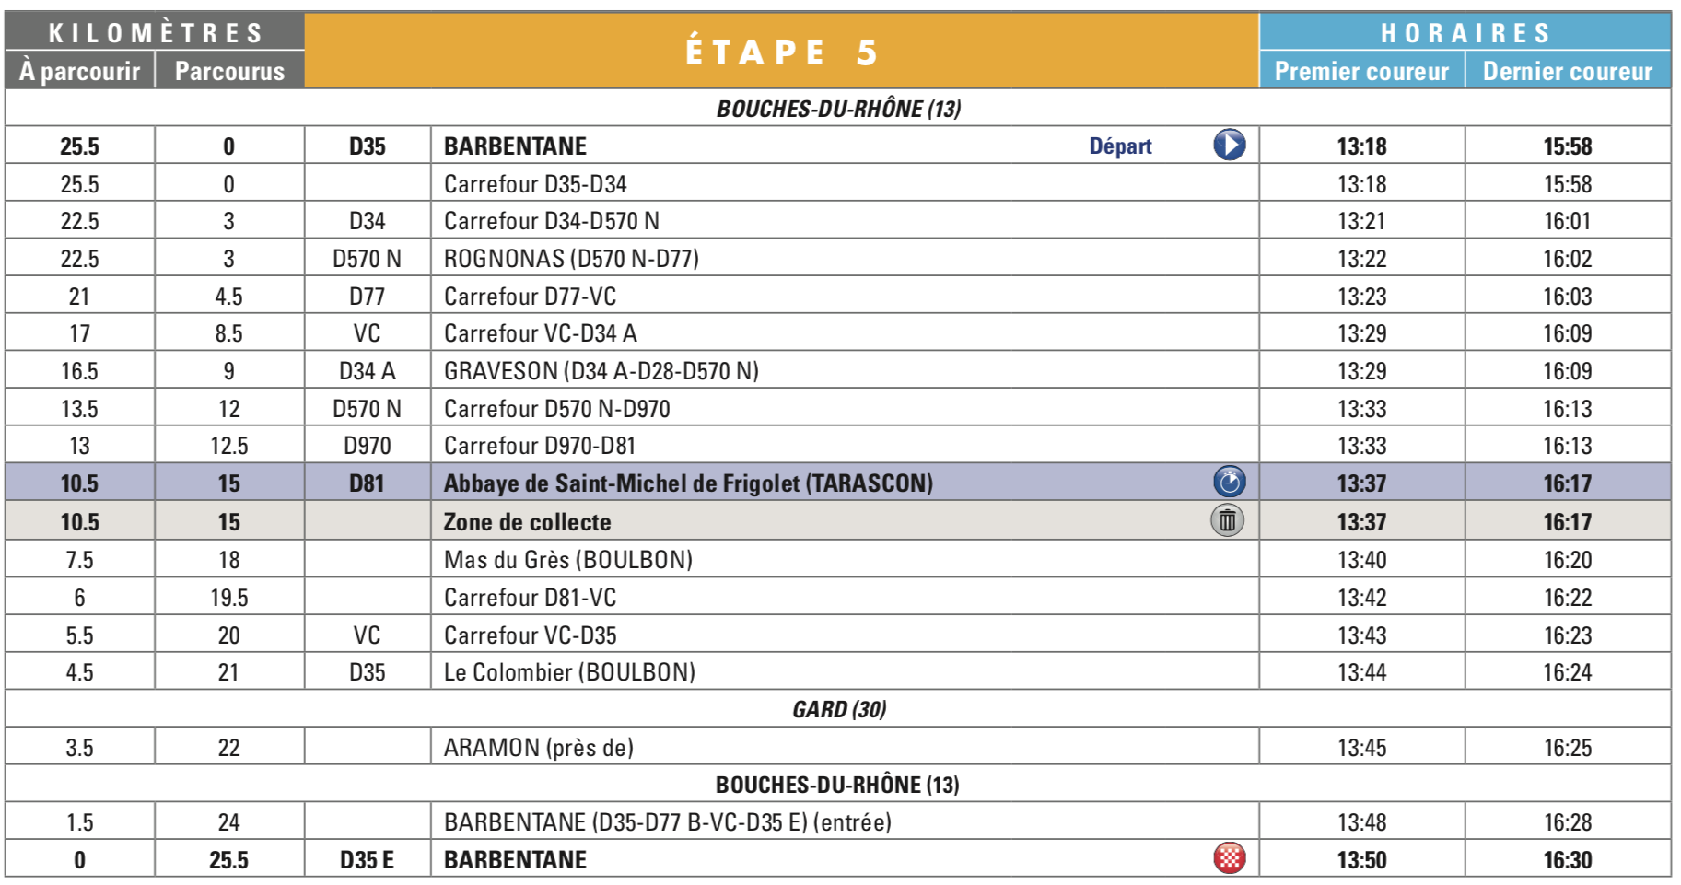Click the stopwatch icon in the Abbaye row
Viewport: 1681px width, 885px height.
click(1229, 483)
